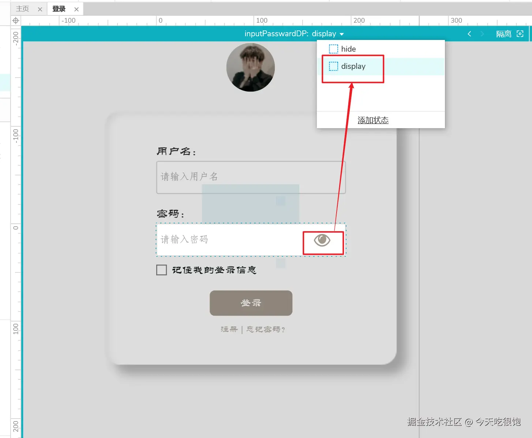
Task: Click the circular avatar image
Action: point(251,67)
